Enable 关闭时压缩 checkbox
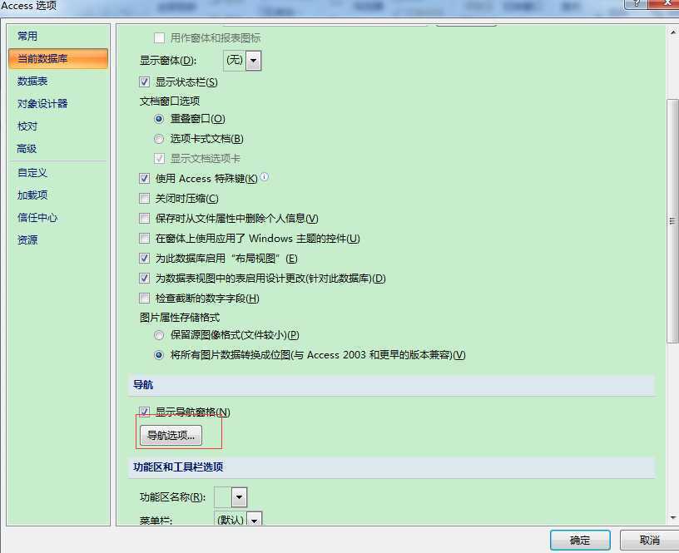The height and width of the screenshot is (553, 679). (x=144, y=198)
